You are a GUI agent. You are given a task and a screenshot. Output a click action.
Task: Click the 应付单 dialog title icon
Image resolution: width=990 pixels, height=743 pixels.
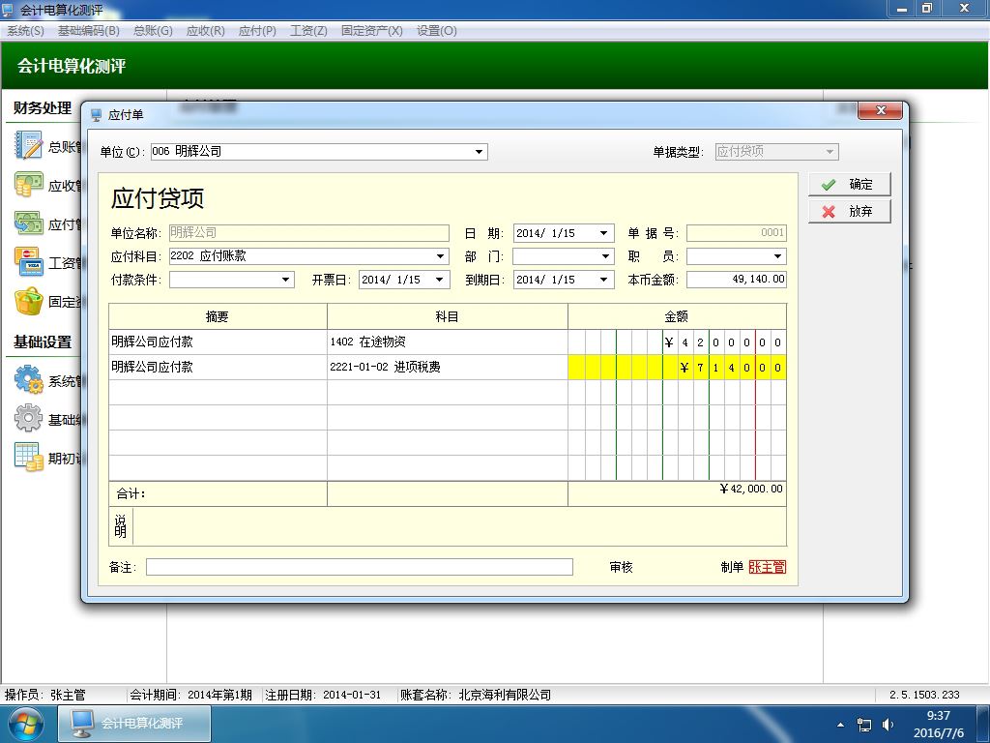coord(96,115)
